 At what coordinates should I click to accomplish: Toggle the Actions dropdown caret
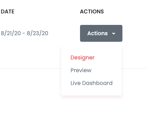click(x=114, y=34)
